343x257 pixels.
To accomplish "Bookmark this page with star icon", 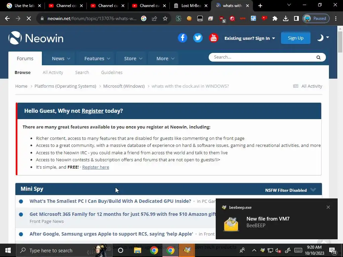I will coord(165,18).
